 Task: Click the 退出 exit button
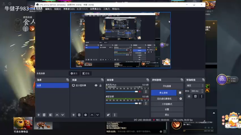click(x=167, y=115)
